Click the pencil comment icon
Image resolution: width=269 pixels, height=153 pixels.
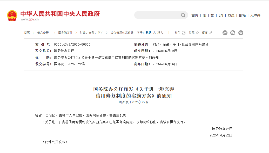pyautogui.click(x=211, y=33)
